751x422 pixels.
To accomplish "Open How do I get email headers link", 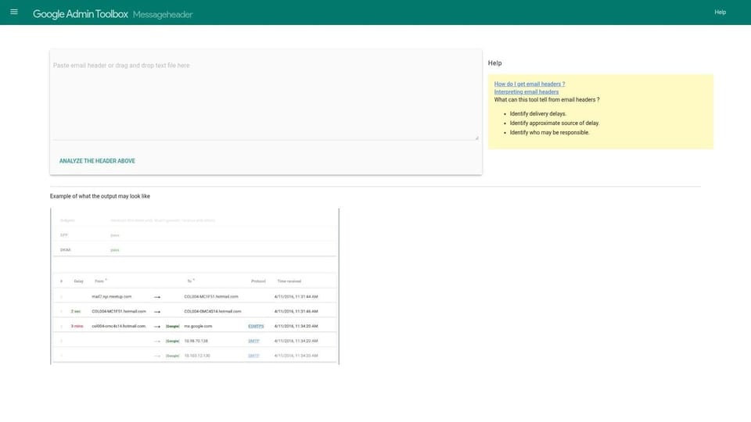I will [x=530, y=84].
